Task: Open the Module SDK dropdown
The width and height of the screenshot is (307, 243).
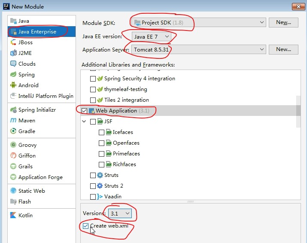Action: click(199, 22)
